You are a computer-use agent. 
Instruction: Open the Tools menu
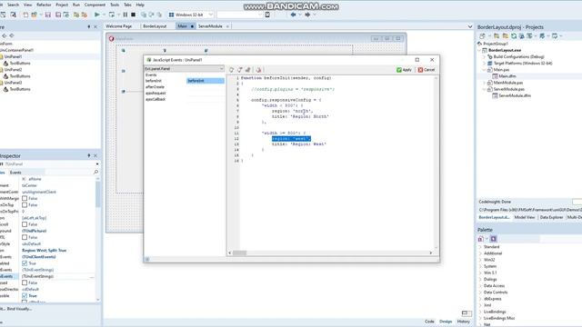point(115,5)
